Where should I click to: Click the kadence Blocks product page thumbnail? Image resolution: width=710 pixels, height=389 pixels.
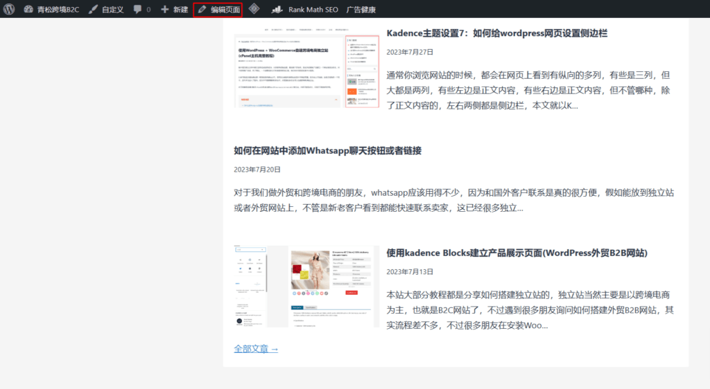(x=306, y=286)
